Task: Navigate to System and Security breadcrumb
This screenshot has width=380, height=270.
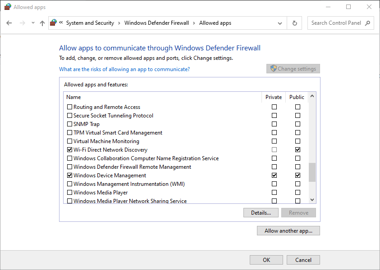Action: (90, 23)
